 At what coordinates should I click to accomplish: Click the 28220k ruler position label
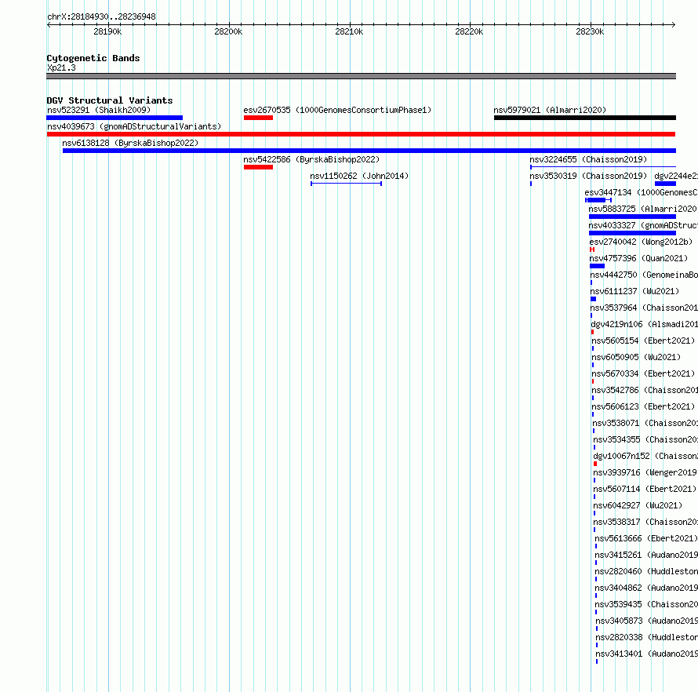[469, 31]
